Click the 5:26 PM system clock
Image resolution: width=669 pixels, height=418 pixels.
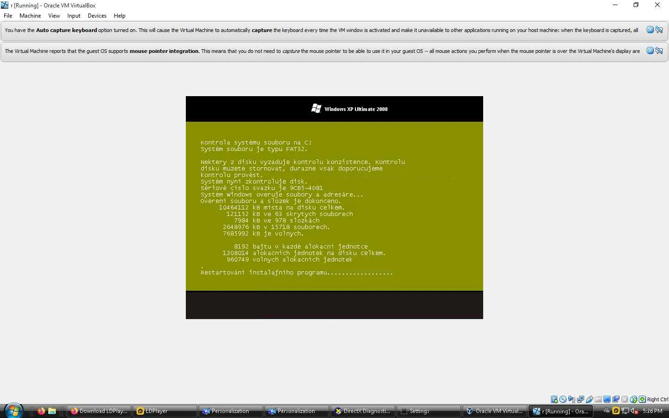653,411
